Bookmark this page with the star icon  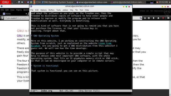(145, 18)
